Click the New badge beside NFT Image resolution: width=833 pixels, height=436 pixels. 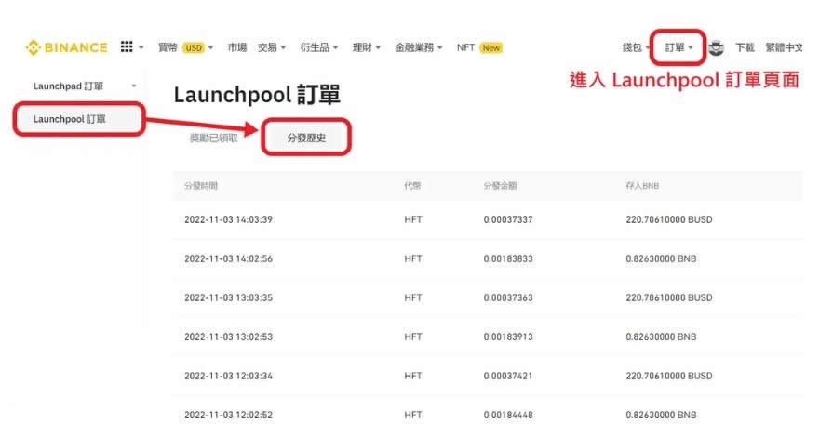point(491,47)
